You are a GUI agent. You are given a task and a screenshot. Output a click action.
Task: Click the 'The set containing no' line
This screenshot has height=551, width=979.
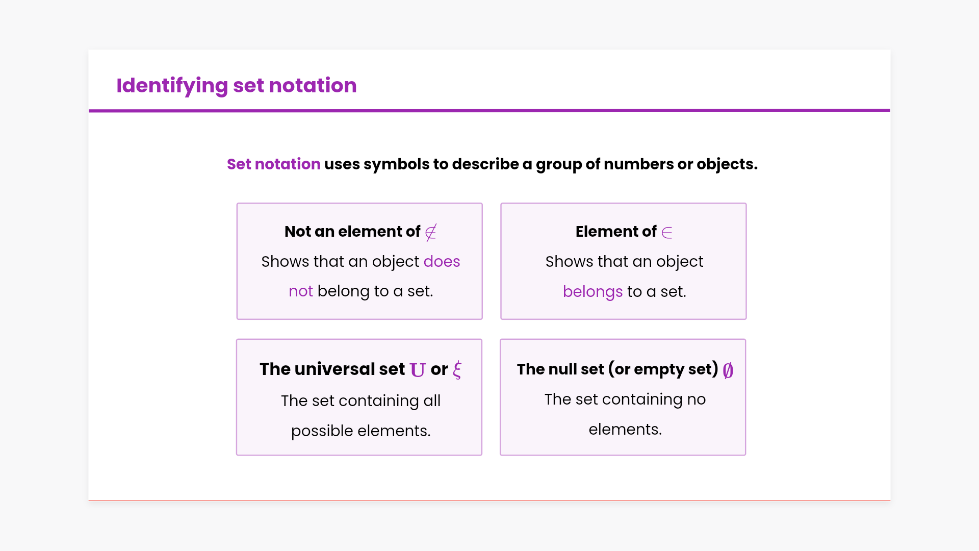point(625,399)
